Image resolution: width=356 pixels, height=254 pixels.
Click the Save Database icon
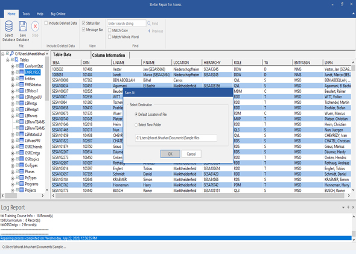(x=23, y=27)
